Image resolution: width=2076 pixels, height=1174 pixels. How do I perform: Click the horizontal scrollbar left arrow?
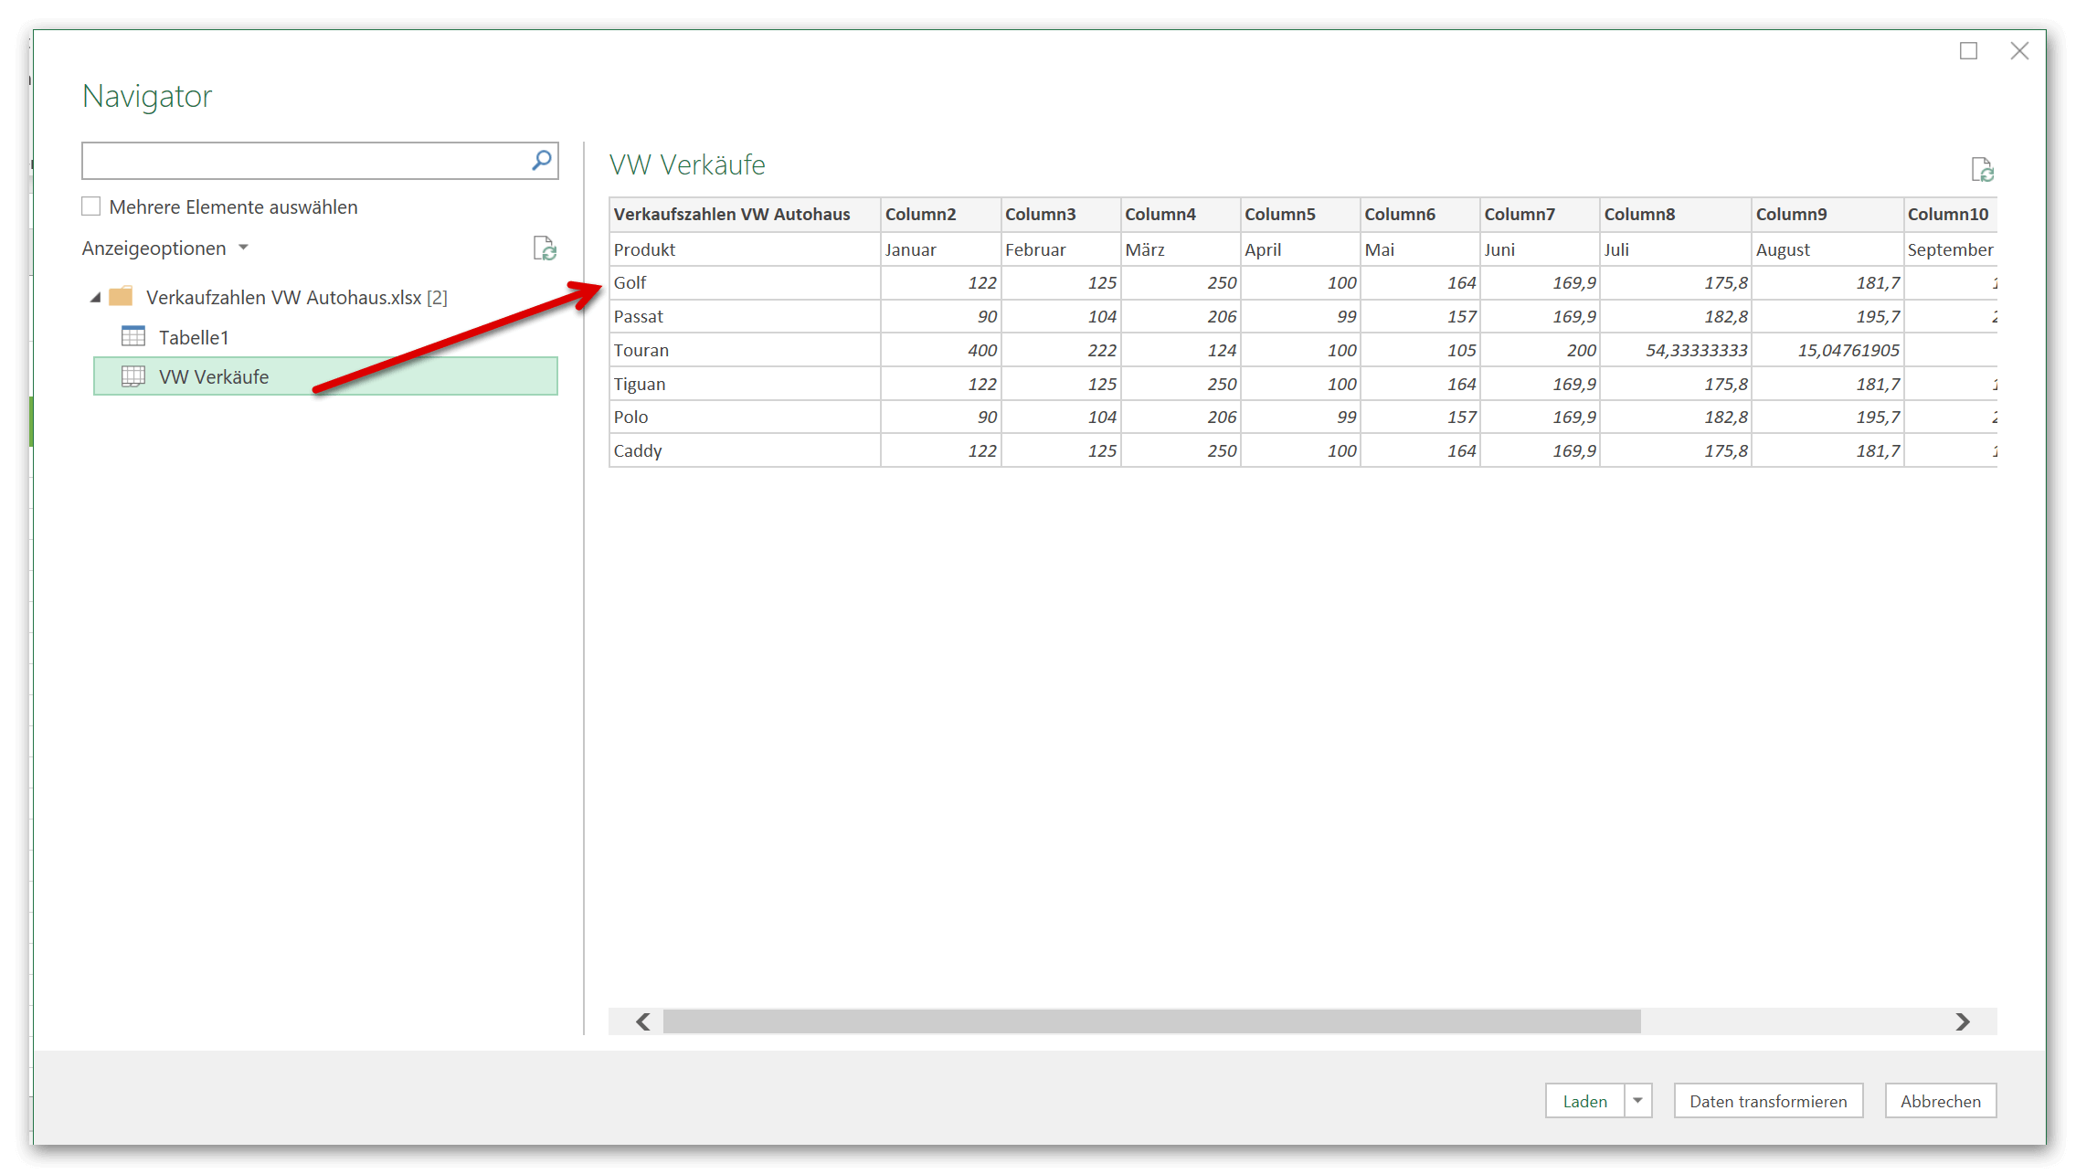tap(643, 1021)
